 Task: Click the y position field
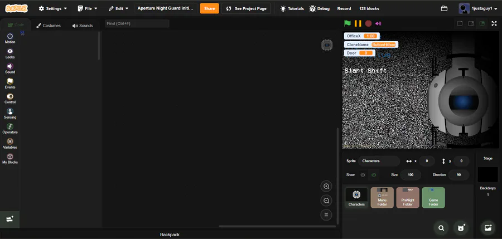click(x=461, y=161)
